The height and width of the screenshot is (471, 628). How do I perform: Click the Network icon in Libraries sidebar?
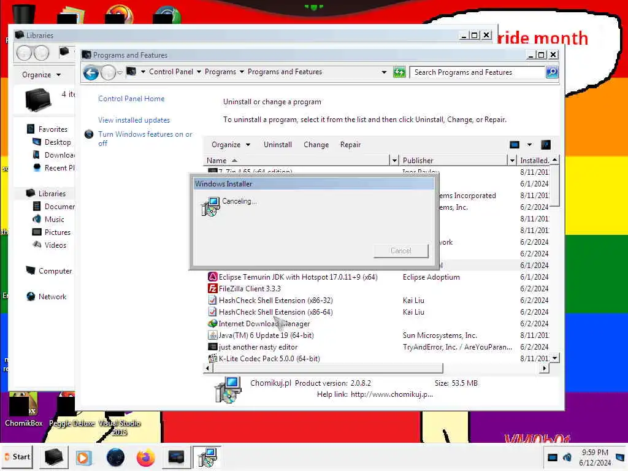coord(31,296)
